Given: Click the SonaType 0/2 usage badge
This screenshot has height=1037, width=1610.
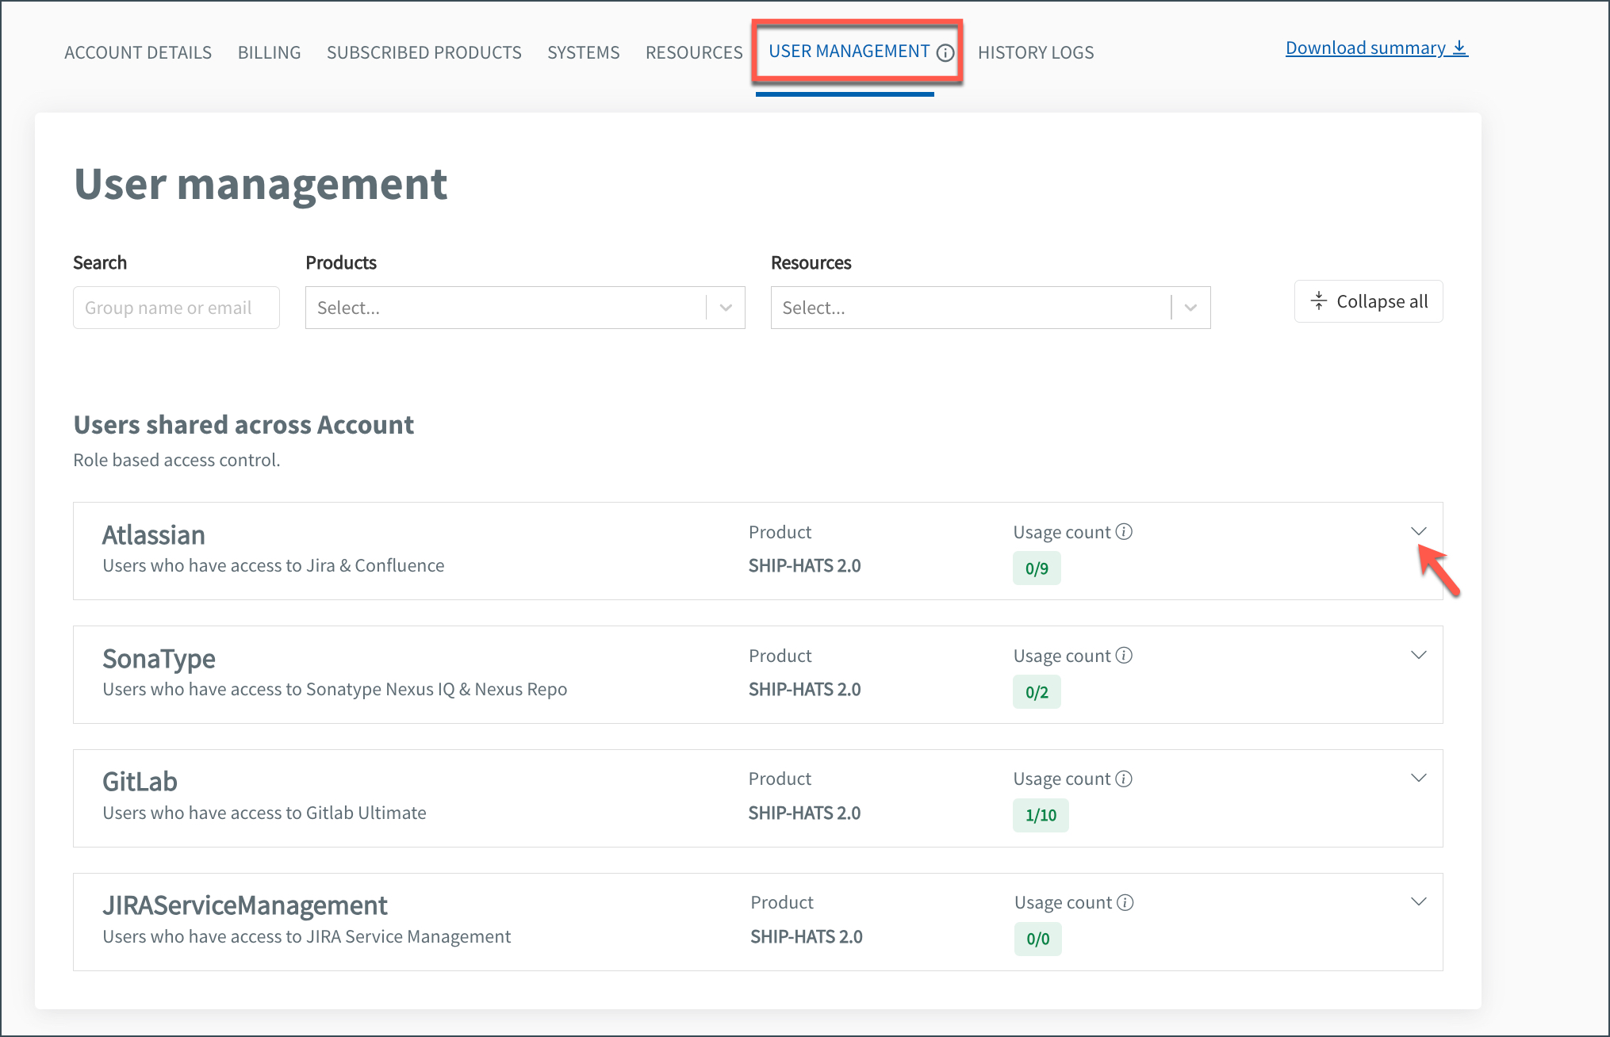Looking at the screenshot, I should click(1037, 692).
